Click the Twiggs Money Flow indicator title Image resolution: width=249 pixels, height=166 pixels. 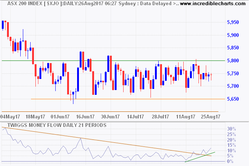point(57,125)
